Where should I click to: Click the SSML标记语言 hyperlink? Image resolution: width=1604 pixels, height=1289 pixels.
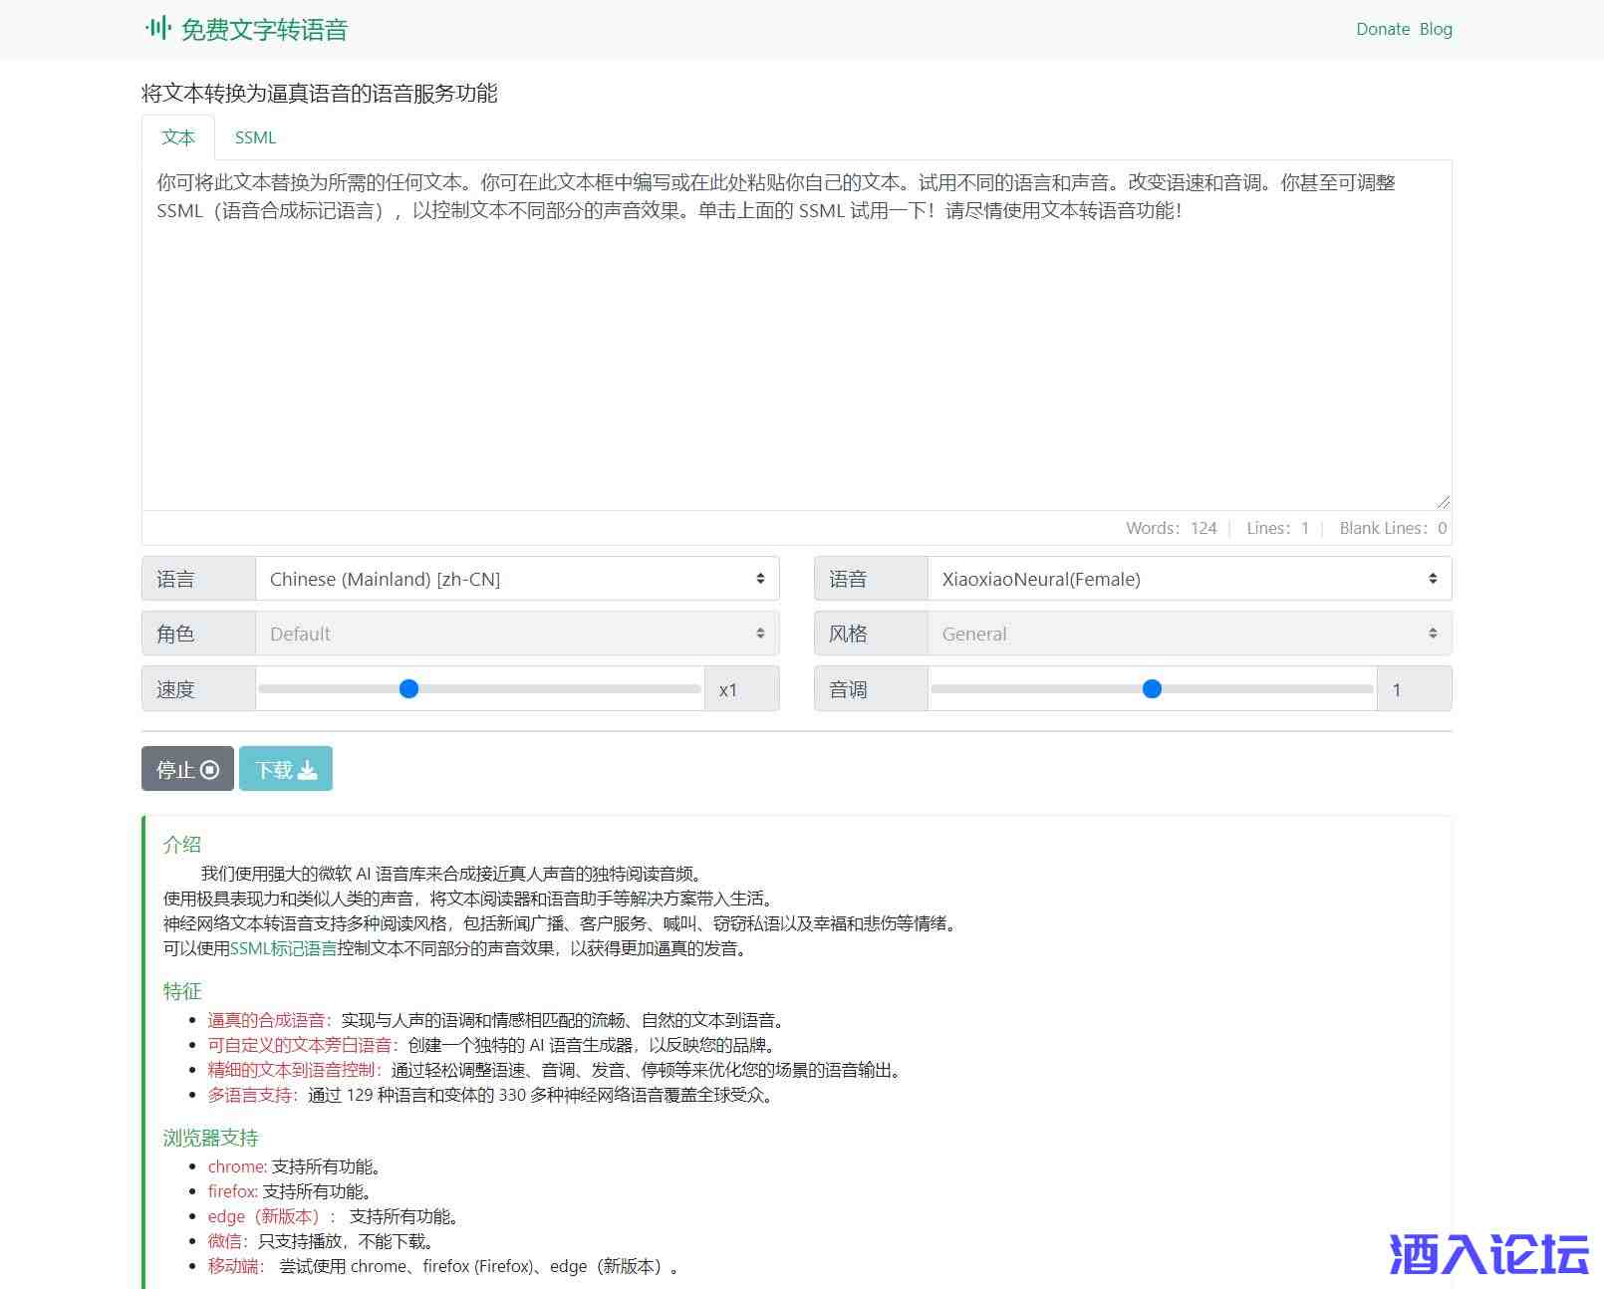283,948
